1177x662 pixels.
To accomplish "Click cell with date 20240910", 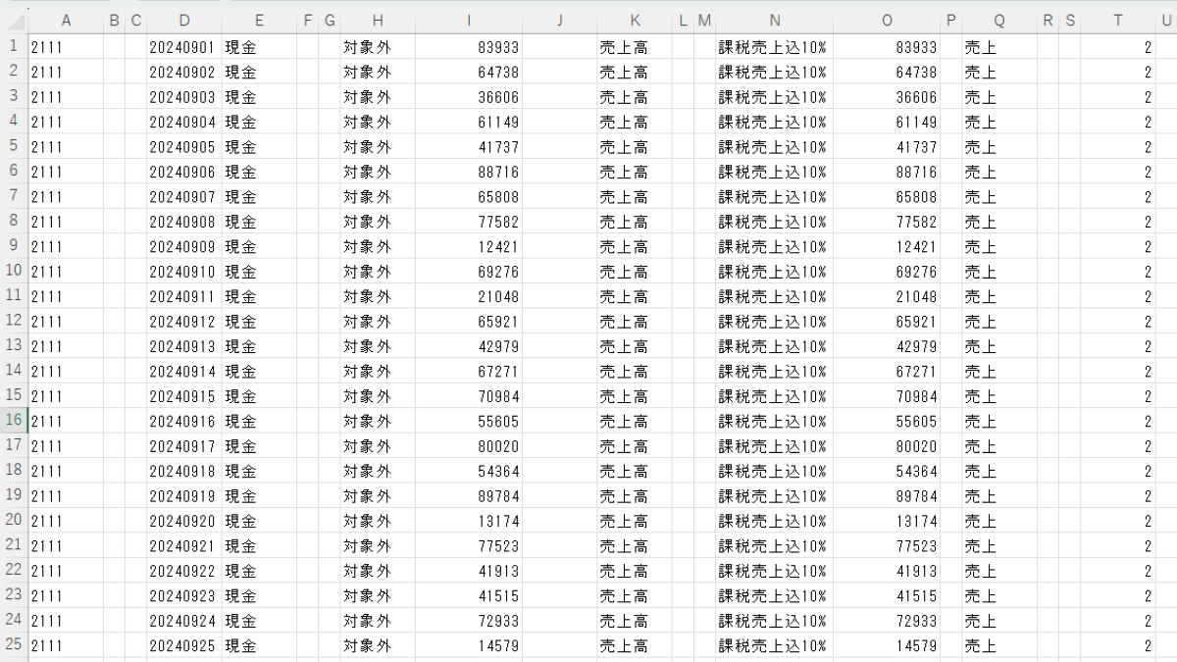I will click(184, 271).
